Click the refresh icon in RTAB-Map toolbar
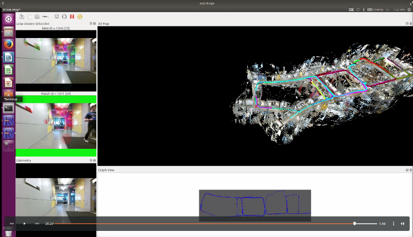413x237 pixels. [x=57, y=17]
